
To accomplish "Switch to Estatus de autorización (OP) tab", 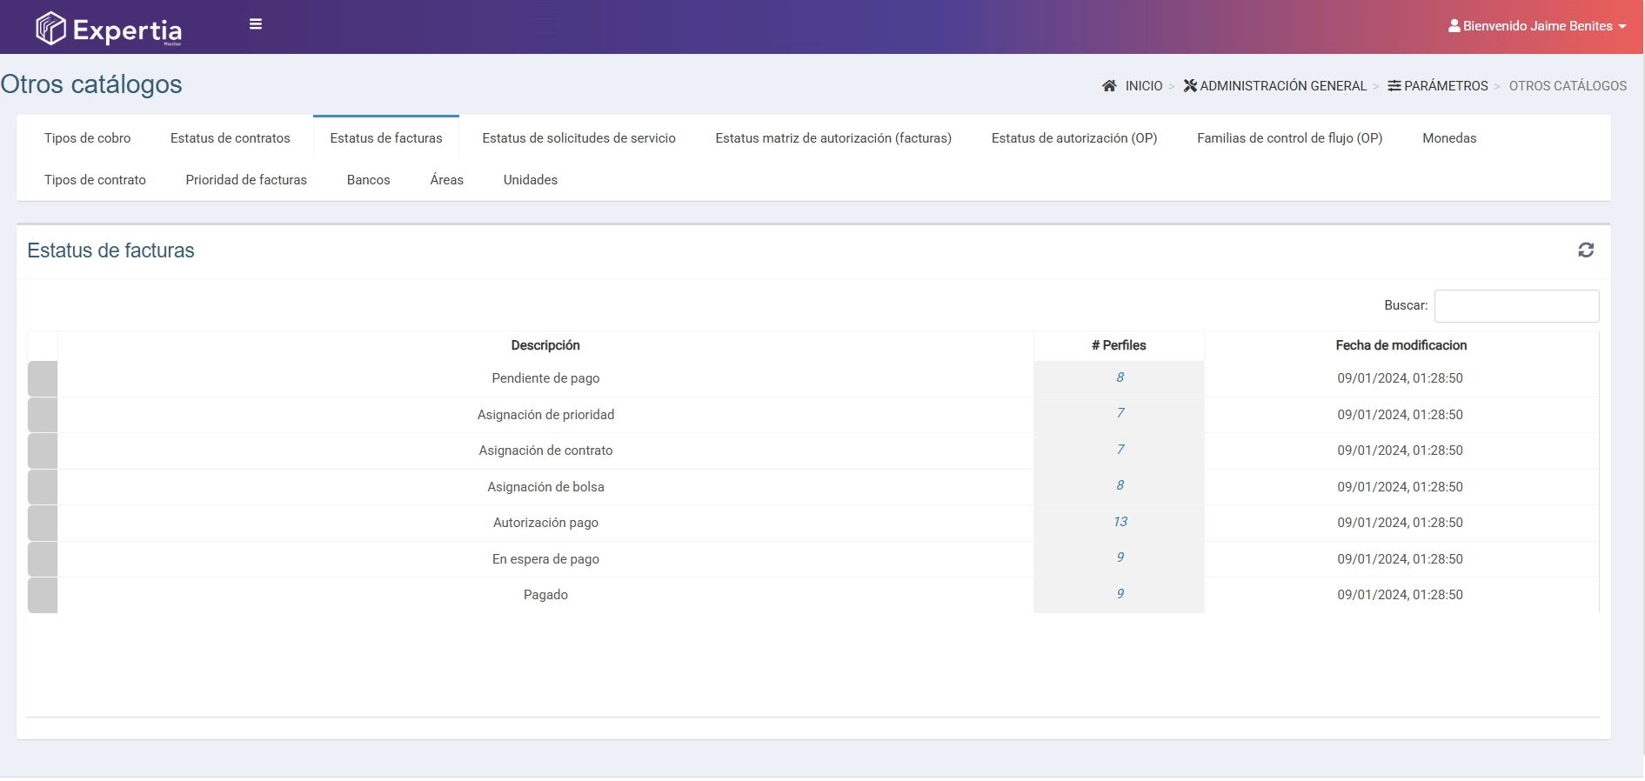I will point(1074,138).
